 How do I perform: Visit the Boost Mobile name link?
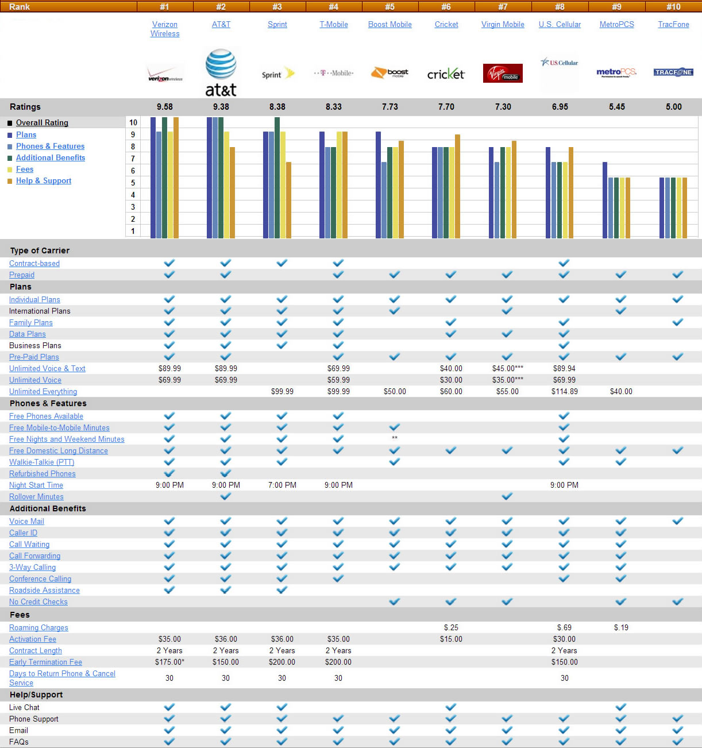coord(390,25)
